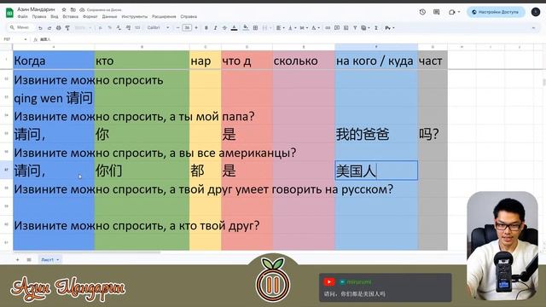Viewport: 546px width, 307px height.
Task: Open the Вставка menu
Action: pyautogui.click(x=70, y=17)
